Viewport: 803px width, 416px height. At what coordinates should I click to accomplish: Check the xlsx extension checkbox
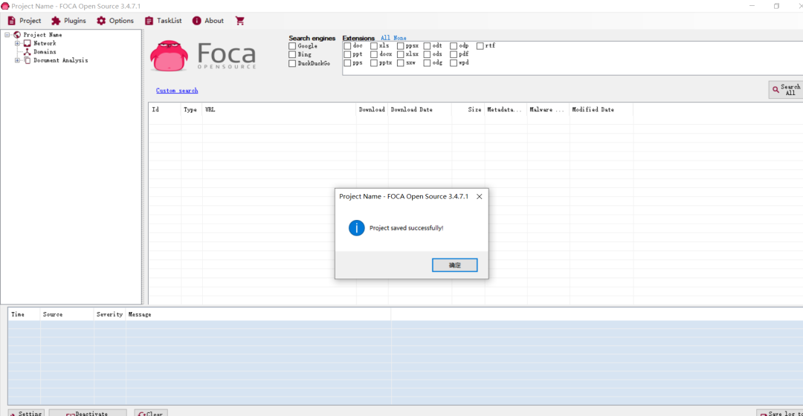[401, 54]
